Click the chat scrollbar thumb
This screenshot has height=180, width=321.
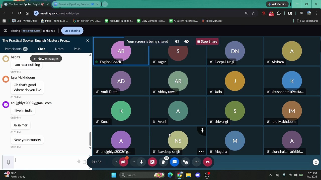90,139
